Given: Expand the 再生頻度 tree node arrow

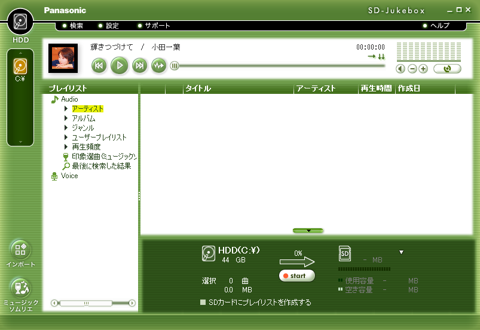Looking at the screenshot, I should (66, 146).
